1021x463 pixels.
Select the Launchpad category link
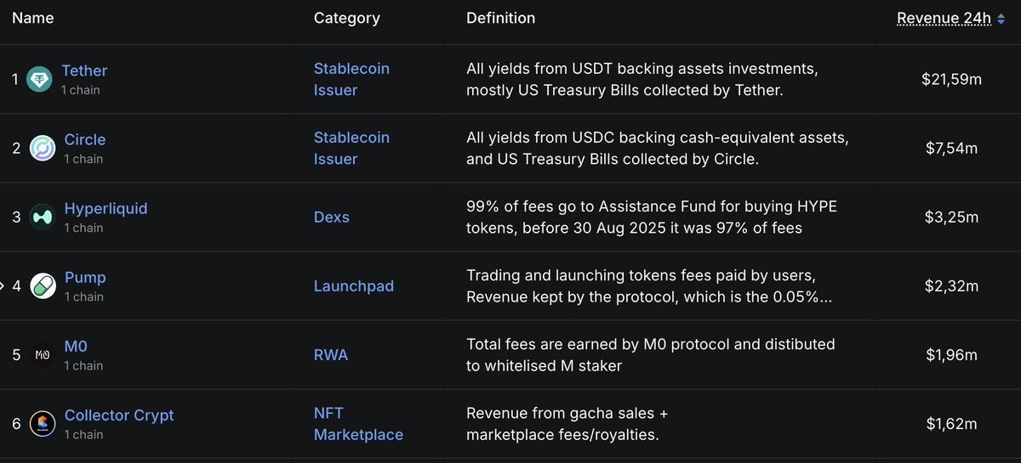pyautogui.click(x=354, y=286)
